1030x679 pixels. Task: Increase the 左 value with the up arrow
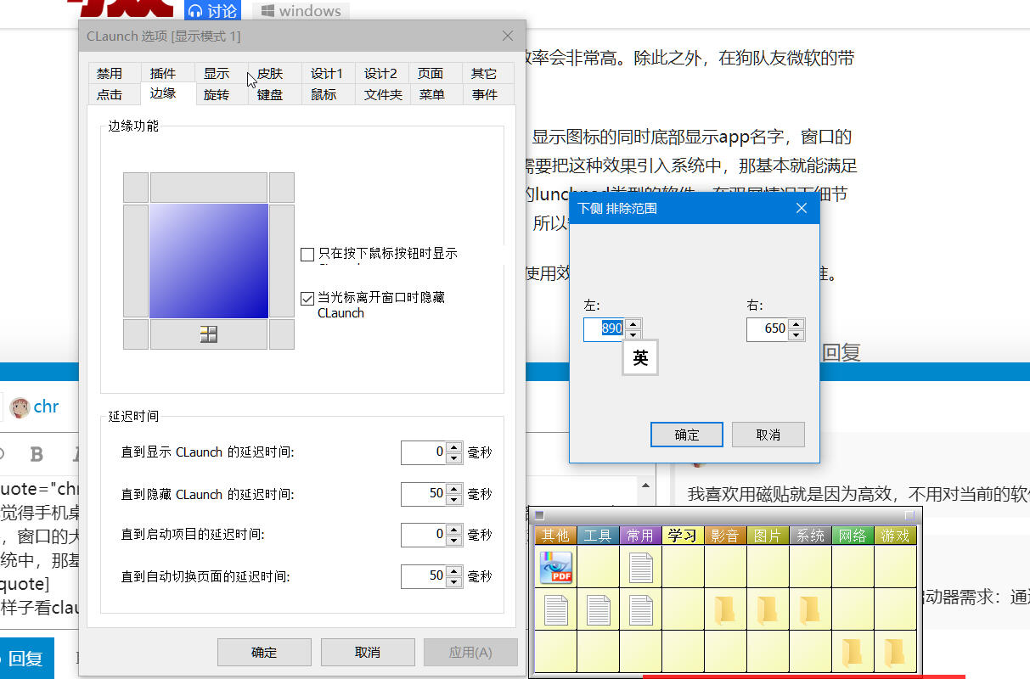(x=633, y=324)
